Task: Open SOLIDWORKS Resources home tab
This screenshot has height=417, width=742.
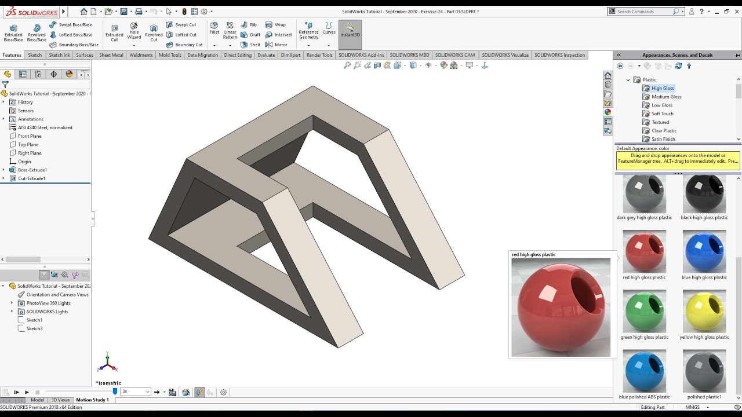Action: (x=608, y=75)
